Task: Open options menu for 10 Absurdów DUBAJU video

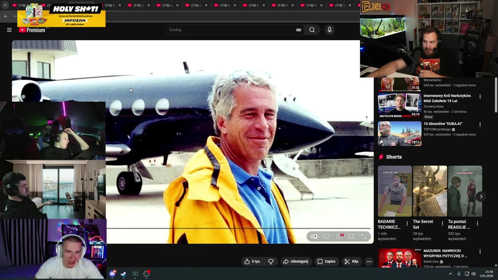Action: click(480, 124)
